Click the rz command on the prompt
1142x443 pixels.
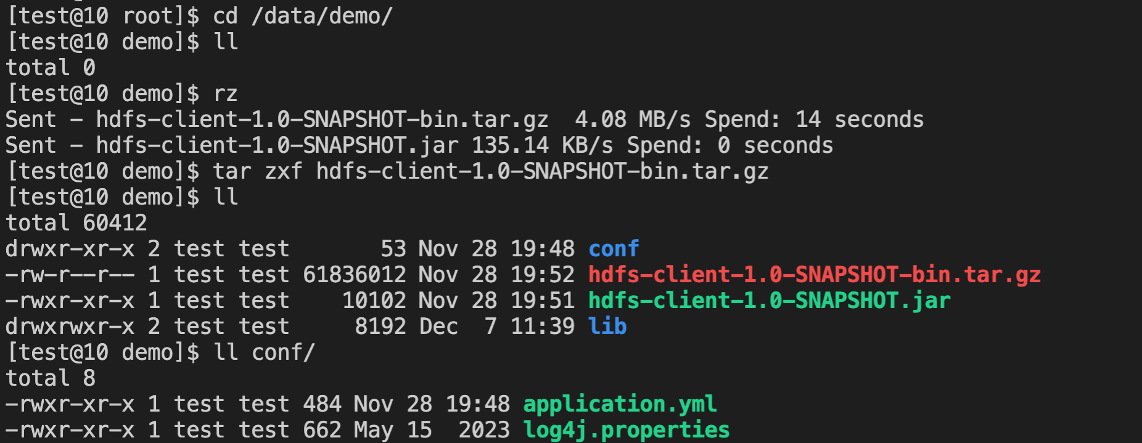coord(225,94)
